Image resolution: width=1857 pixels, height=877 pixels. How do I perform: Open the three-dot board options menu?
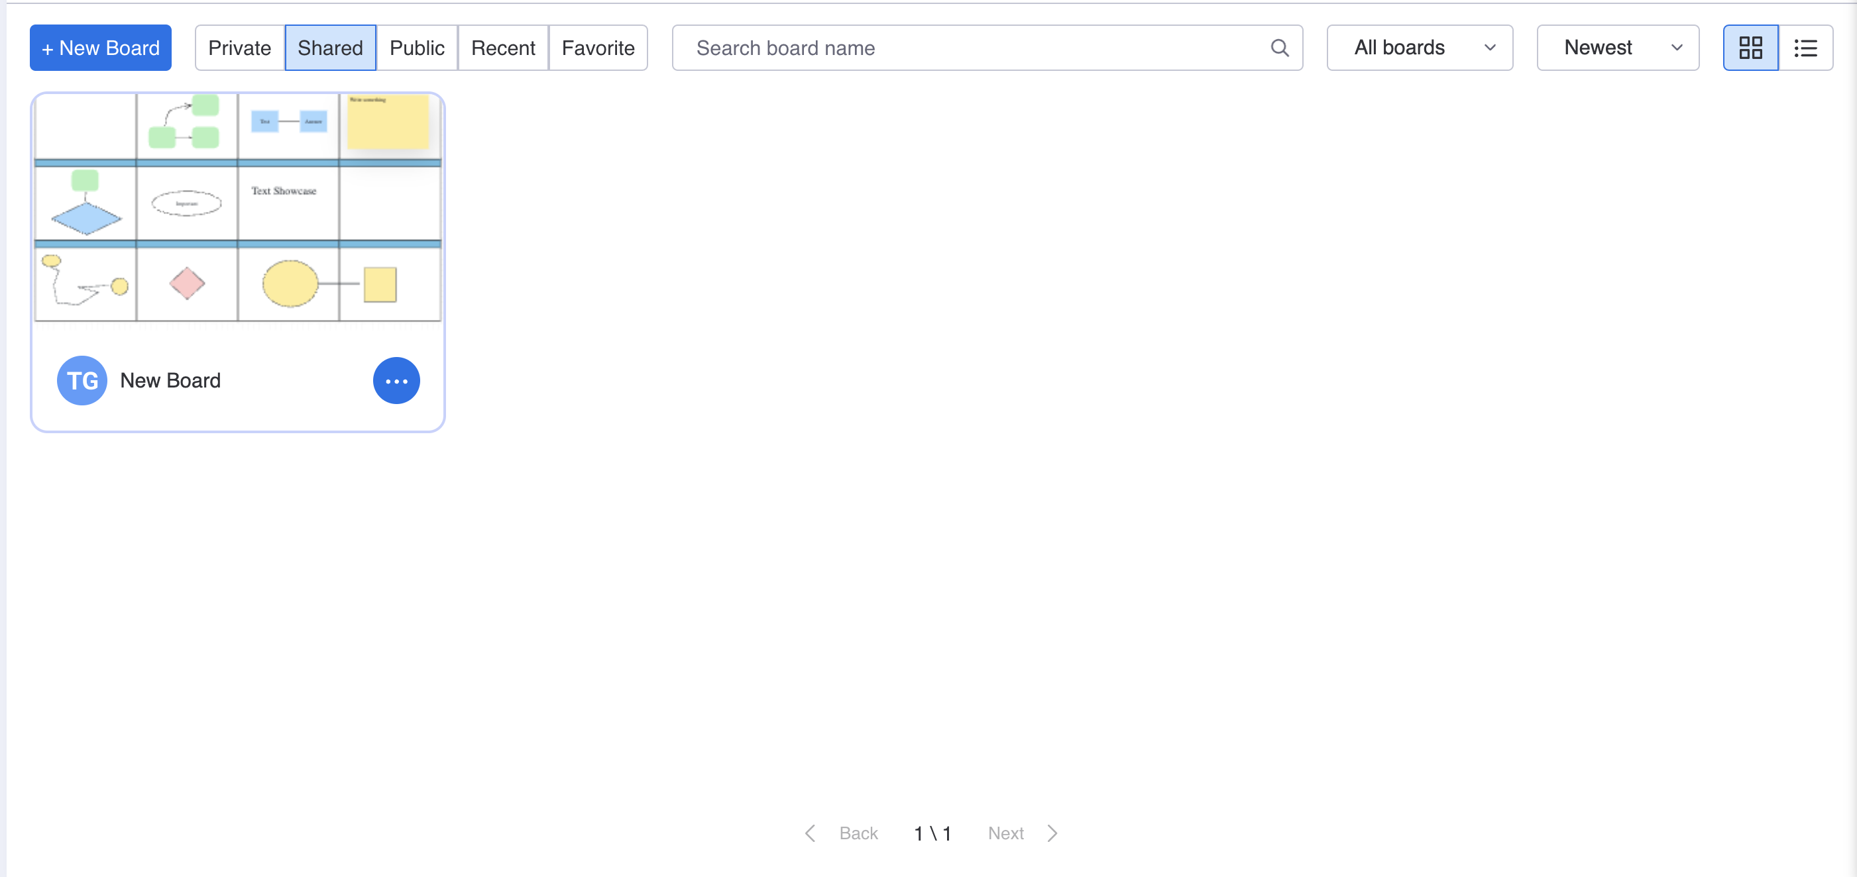[x=396, y=380]
